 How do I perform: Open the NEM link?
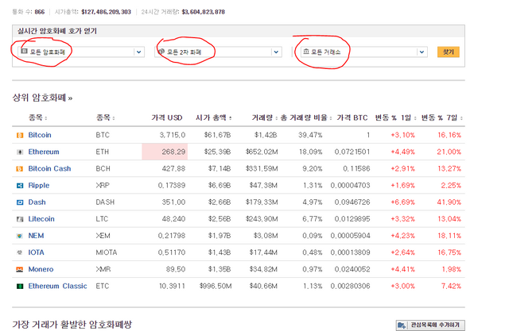[x=36, y=236]
